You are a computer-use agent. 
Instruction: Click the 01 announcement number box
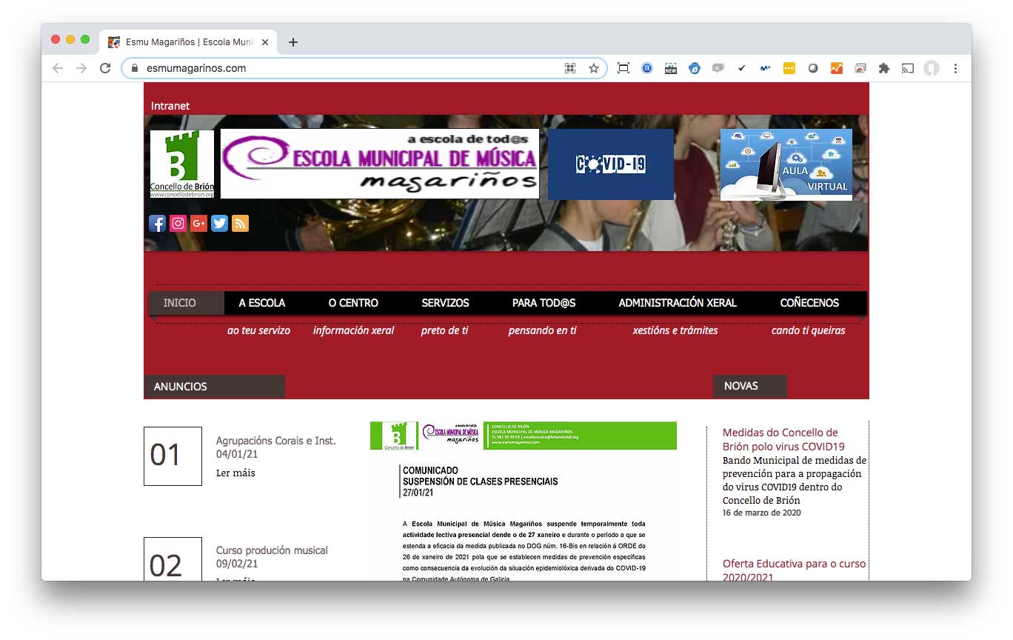coord(173,456)
